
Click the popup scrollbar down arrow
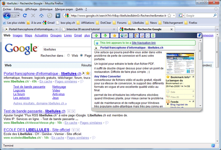tap(200, 106)
